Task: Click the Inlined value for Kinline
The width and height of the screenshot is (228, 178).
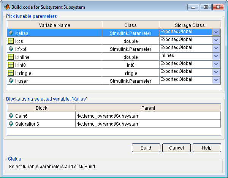Action: [x=167, y=55]
